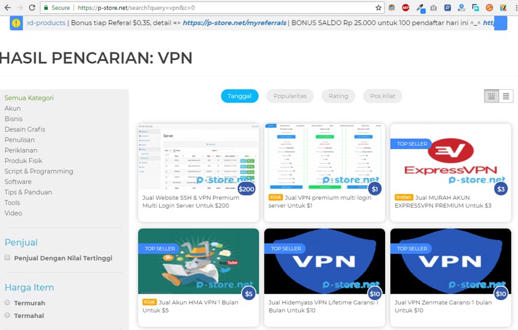This screenshot has height=330, width=518.
Task: Click the $200 price badge
Action: point(247,189)
